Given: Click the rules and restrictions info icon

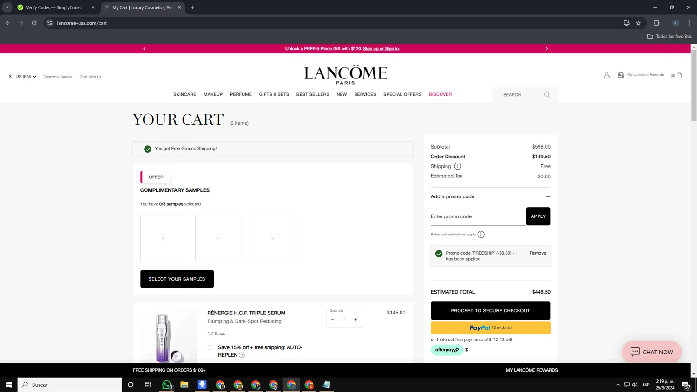Looking at the screenshot, I should (x=481, y=235).
